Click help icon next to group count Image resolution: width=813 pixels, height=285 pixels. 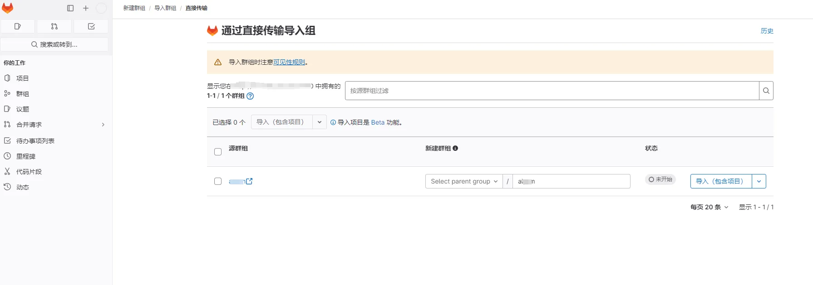click(250, 96)
